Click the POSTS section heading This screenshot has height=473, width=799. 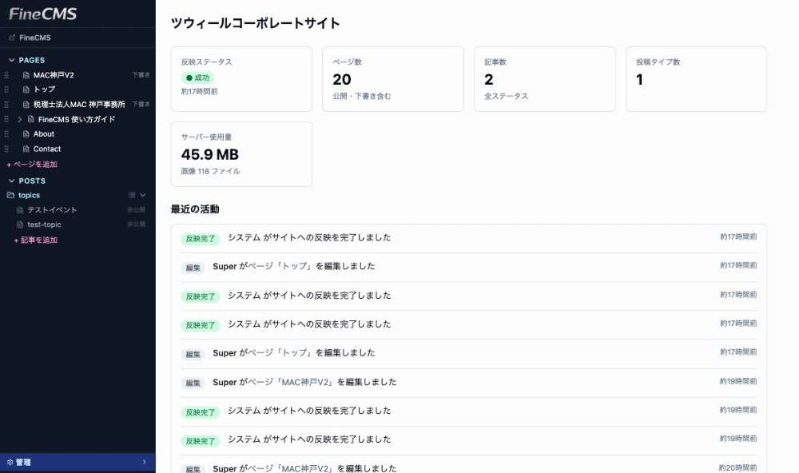(x=32, y=181)
